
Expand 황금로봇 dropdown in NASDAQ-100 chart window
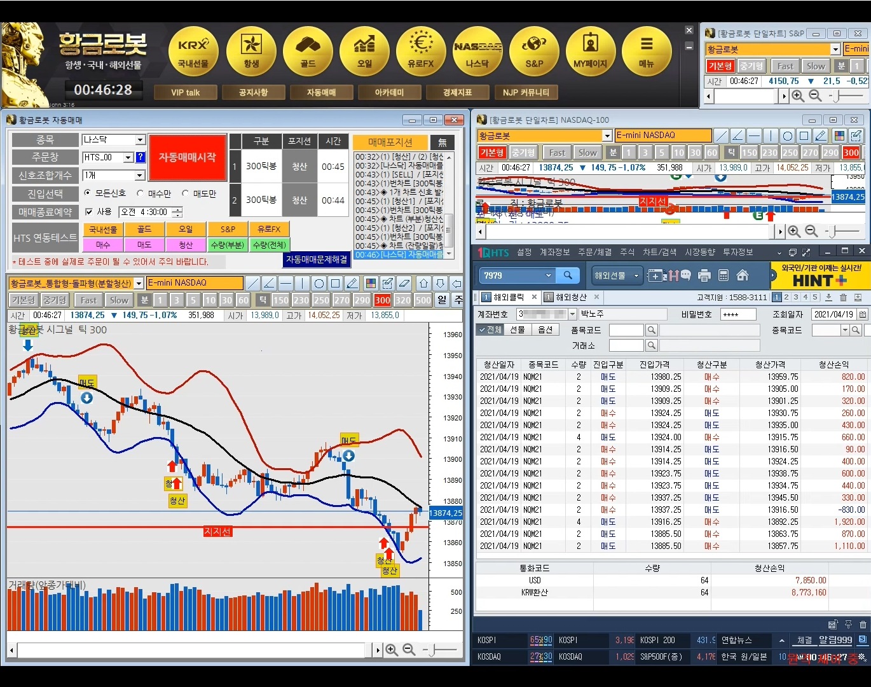coord(607,135)
